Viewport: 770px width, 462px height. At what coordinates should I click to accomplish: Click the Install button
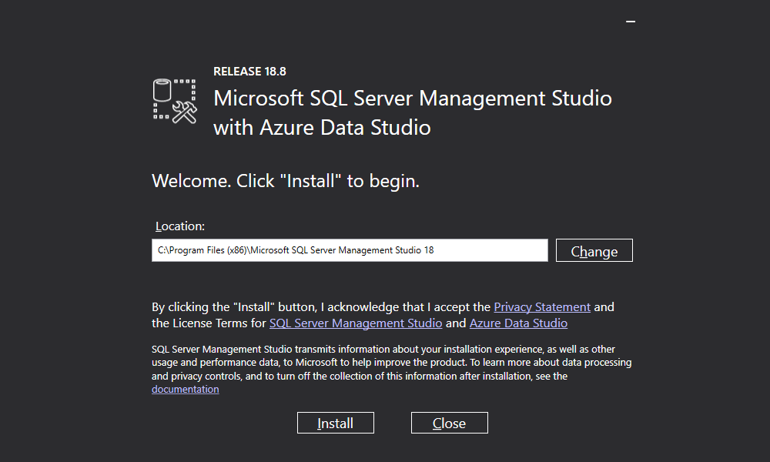tap(336, 423)
